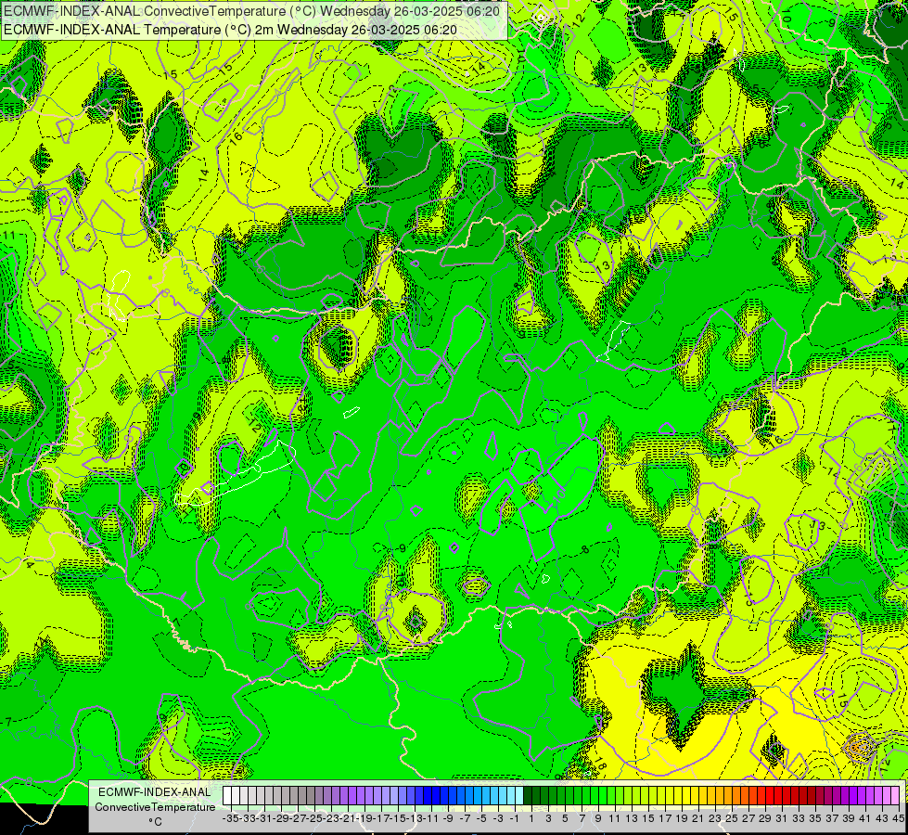
Task: Click legend scale value -7
Action: (x=465, y=818)
